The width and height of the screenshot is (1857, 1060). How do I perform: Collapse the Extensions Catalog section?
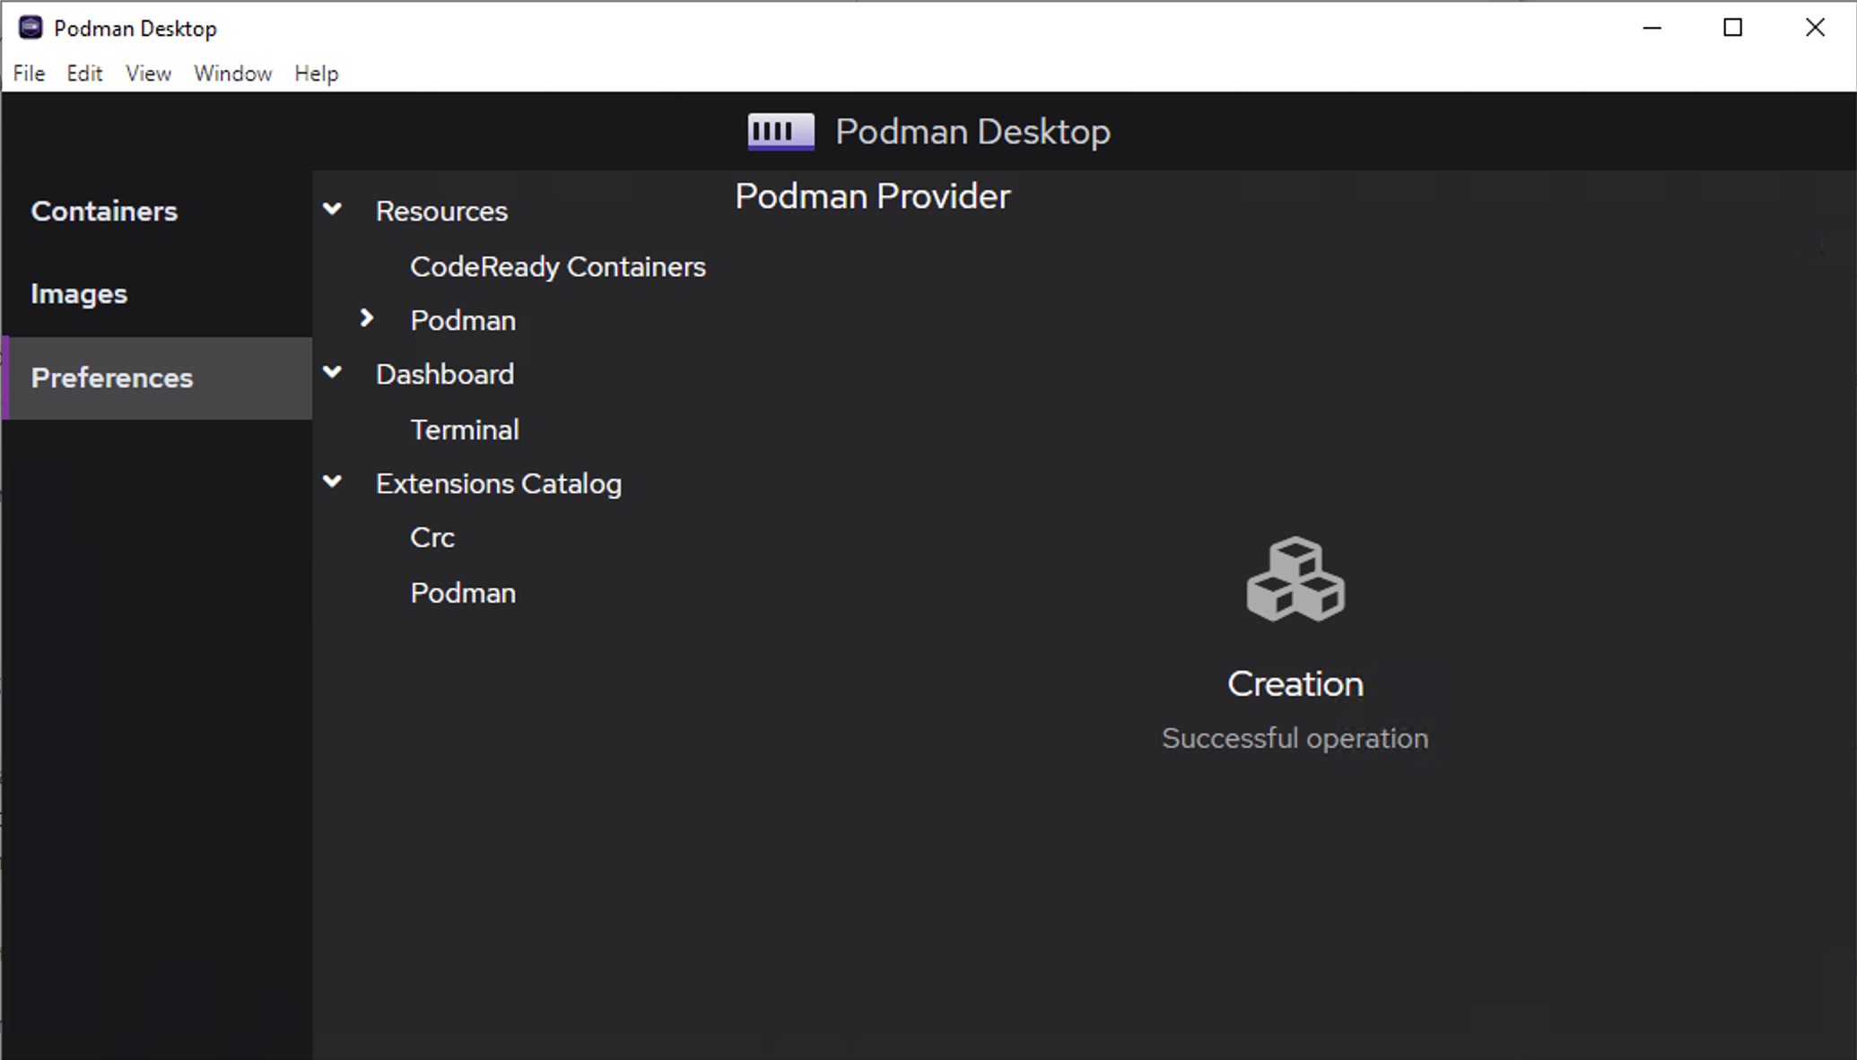[x=333, y=482]
